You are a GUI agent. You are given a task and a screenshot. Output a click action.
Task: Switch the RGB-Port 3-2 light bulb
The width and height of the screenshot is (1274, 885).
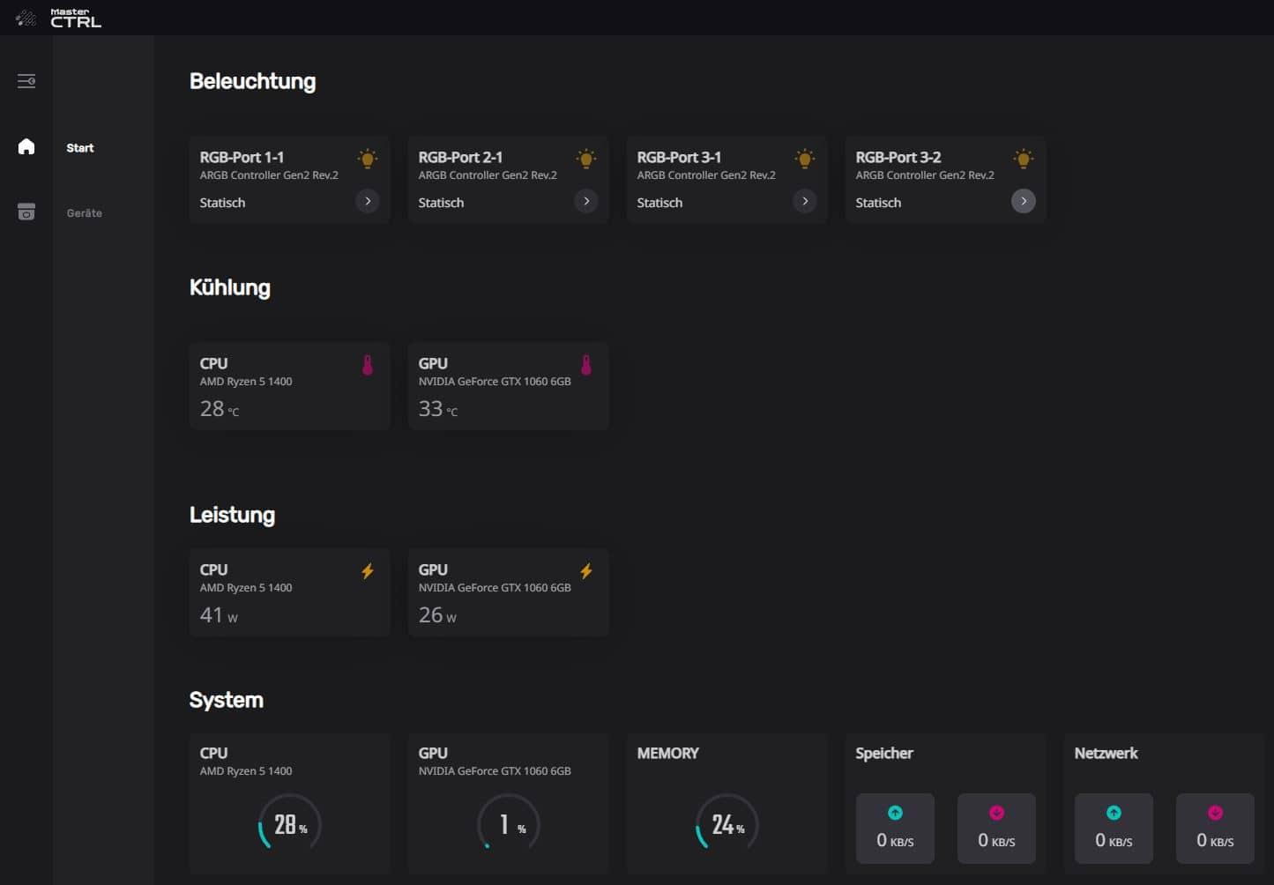tap(1023, 159)
